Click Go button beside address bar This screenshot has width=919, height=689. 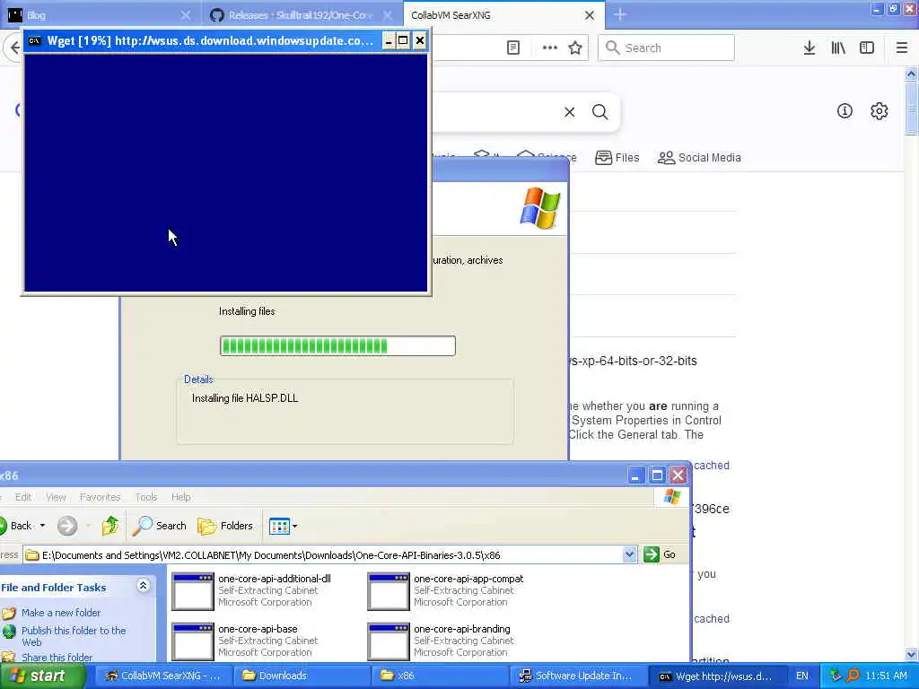tap(660, 554)
